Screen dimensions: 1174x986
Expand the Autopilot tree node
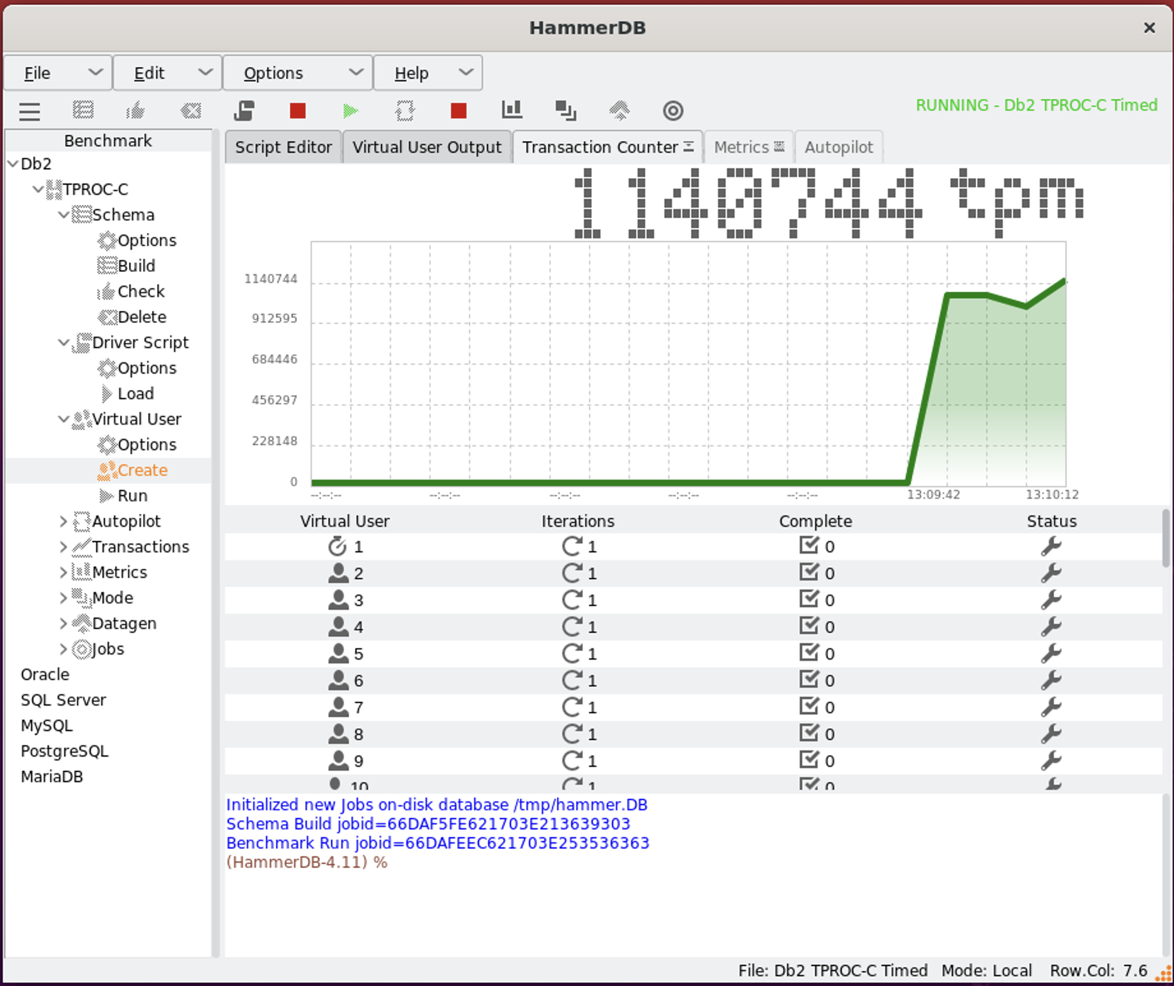(63, 521)
